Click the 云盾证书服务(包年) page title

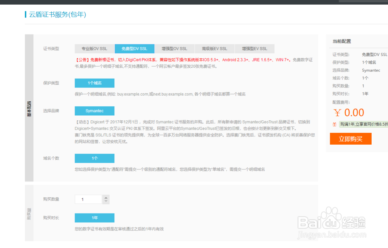click(x=57, y=15)
